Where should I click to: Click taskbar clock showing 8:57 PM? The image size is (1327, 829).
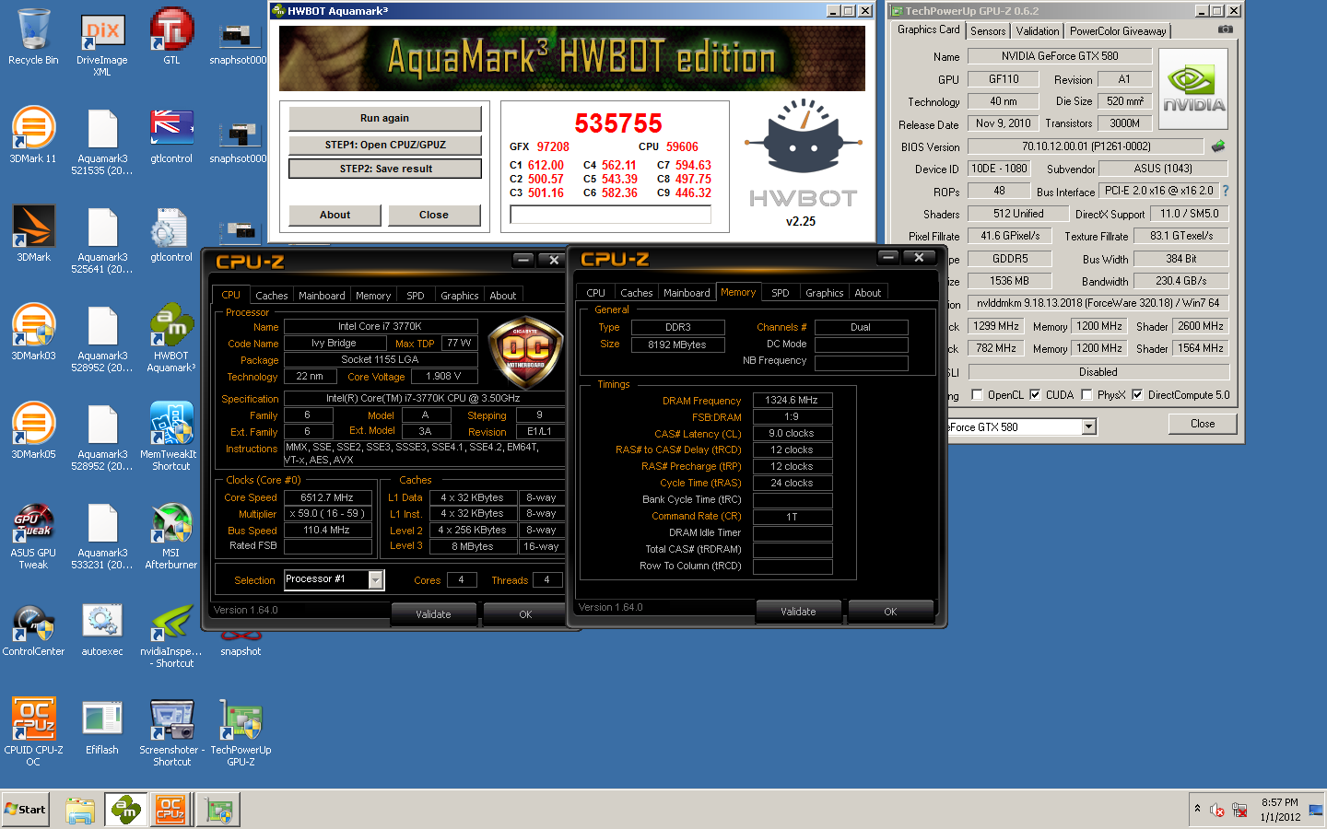click(x=1280, y=810)
